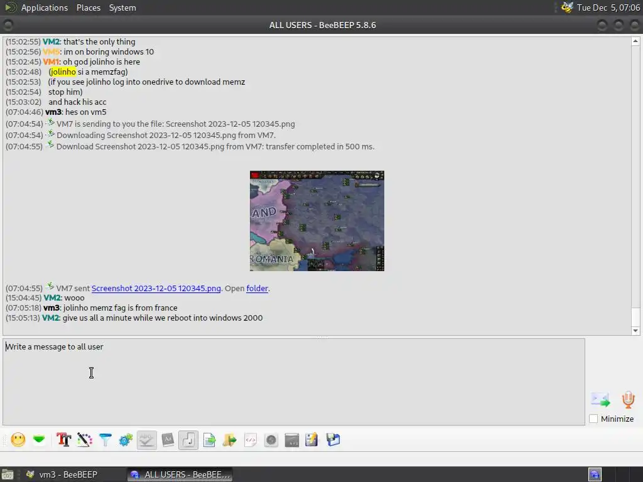643x482 pixels.
Task: Toggle the Enter-key send message option
Action: [x=188, y=440]
